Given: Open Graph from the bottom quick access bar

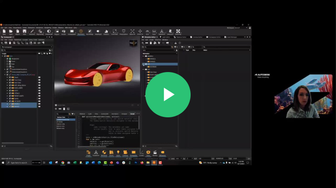Looking at the screenshot, I should 88,153.
